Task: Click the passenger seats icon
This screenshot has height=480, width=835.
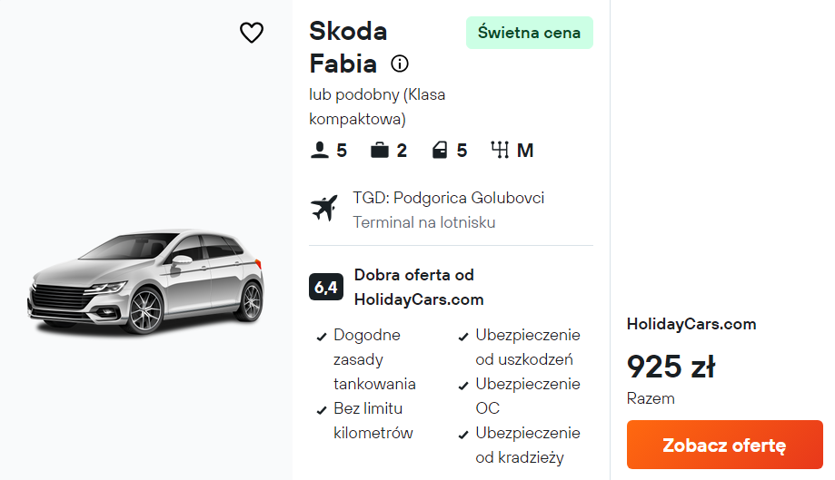Action: (x=319, y=151)
